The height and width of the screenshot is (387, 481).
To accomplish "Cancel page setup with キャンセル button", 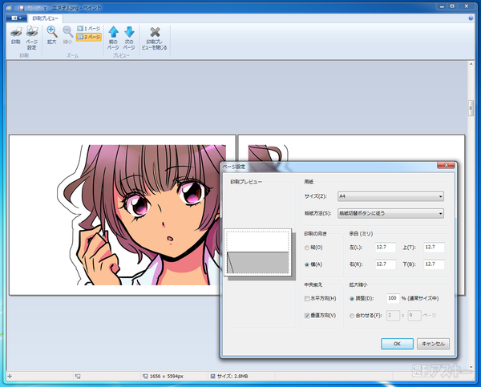I will [433, 344].
